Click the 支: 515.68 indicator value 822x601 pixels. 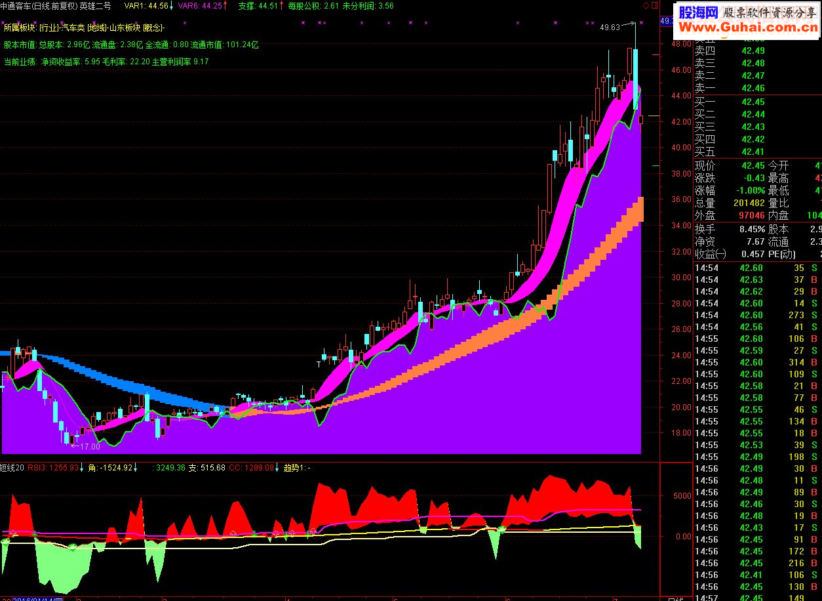[x=207, y=468]
